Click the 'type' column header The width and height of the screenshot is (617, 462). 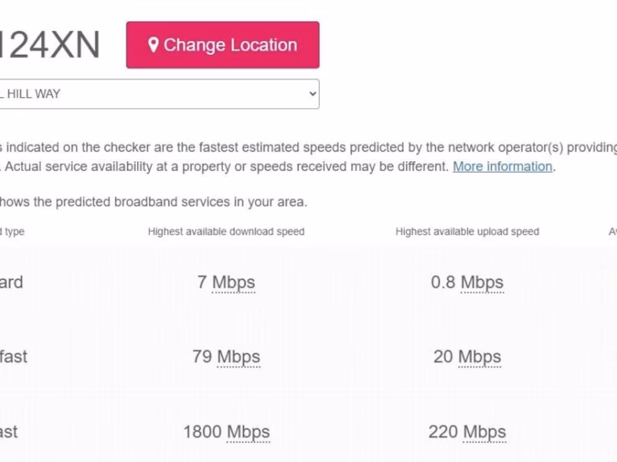click(x=13, y=232)
